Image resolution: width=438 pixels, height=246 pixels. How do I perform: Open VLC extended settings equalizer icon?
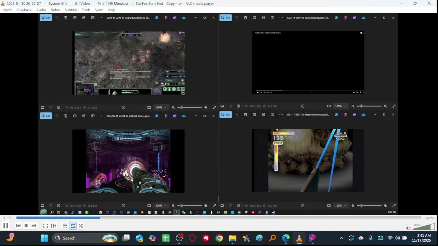point(53,225)
